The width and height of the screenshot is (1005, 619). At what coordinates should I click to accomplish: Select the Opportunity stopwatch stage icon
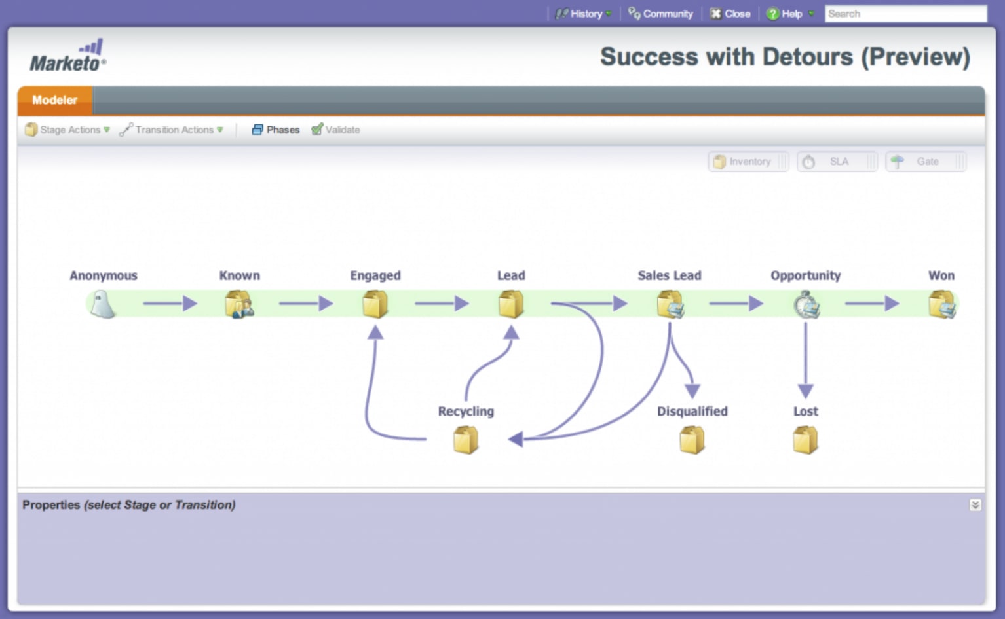(806, 304)
